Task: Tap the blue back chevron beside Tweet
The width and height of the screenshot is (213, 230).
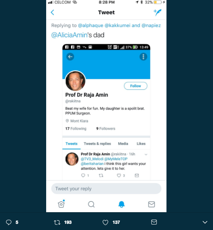Action: pyautogui.click(x=52, y=12)
